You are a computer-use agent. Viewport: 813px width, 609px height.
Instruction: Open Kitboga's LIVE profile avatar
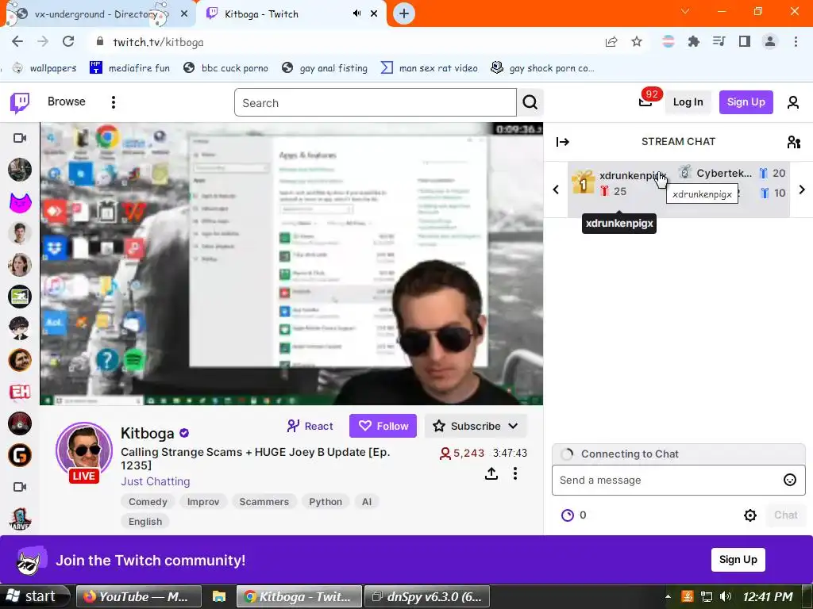[84, 452]
